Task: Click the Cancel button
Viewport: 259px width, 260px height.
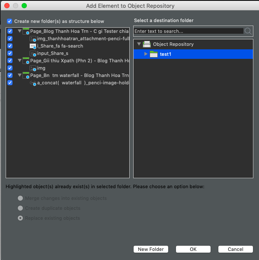Action: pyautogui.click(x=236, y=249)
